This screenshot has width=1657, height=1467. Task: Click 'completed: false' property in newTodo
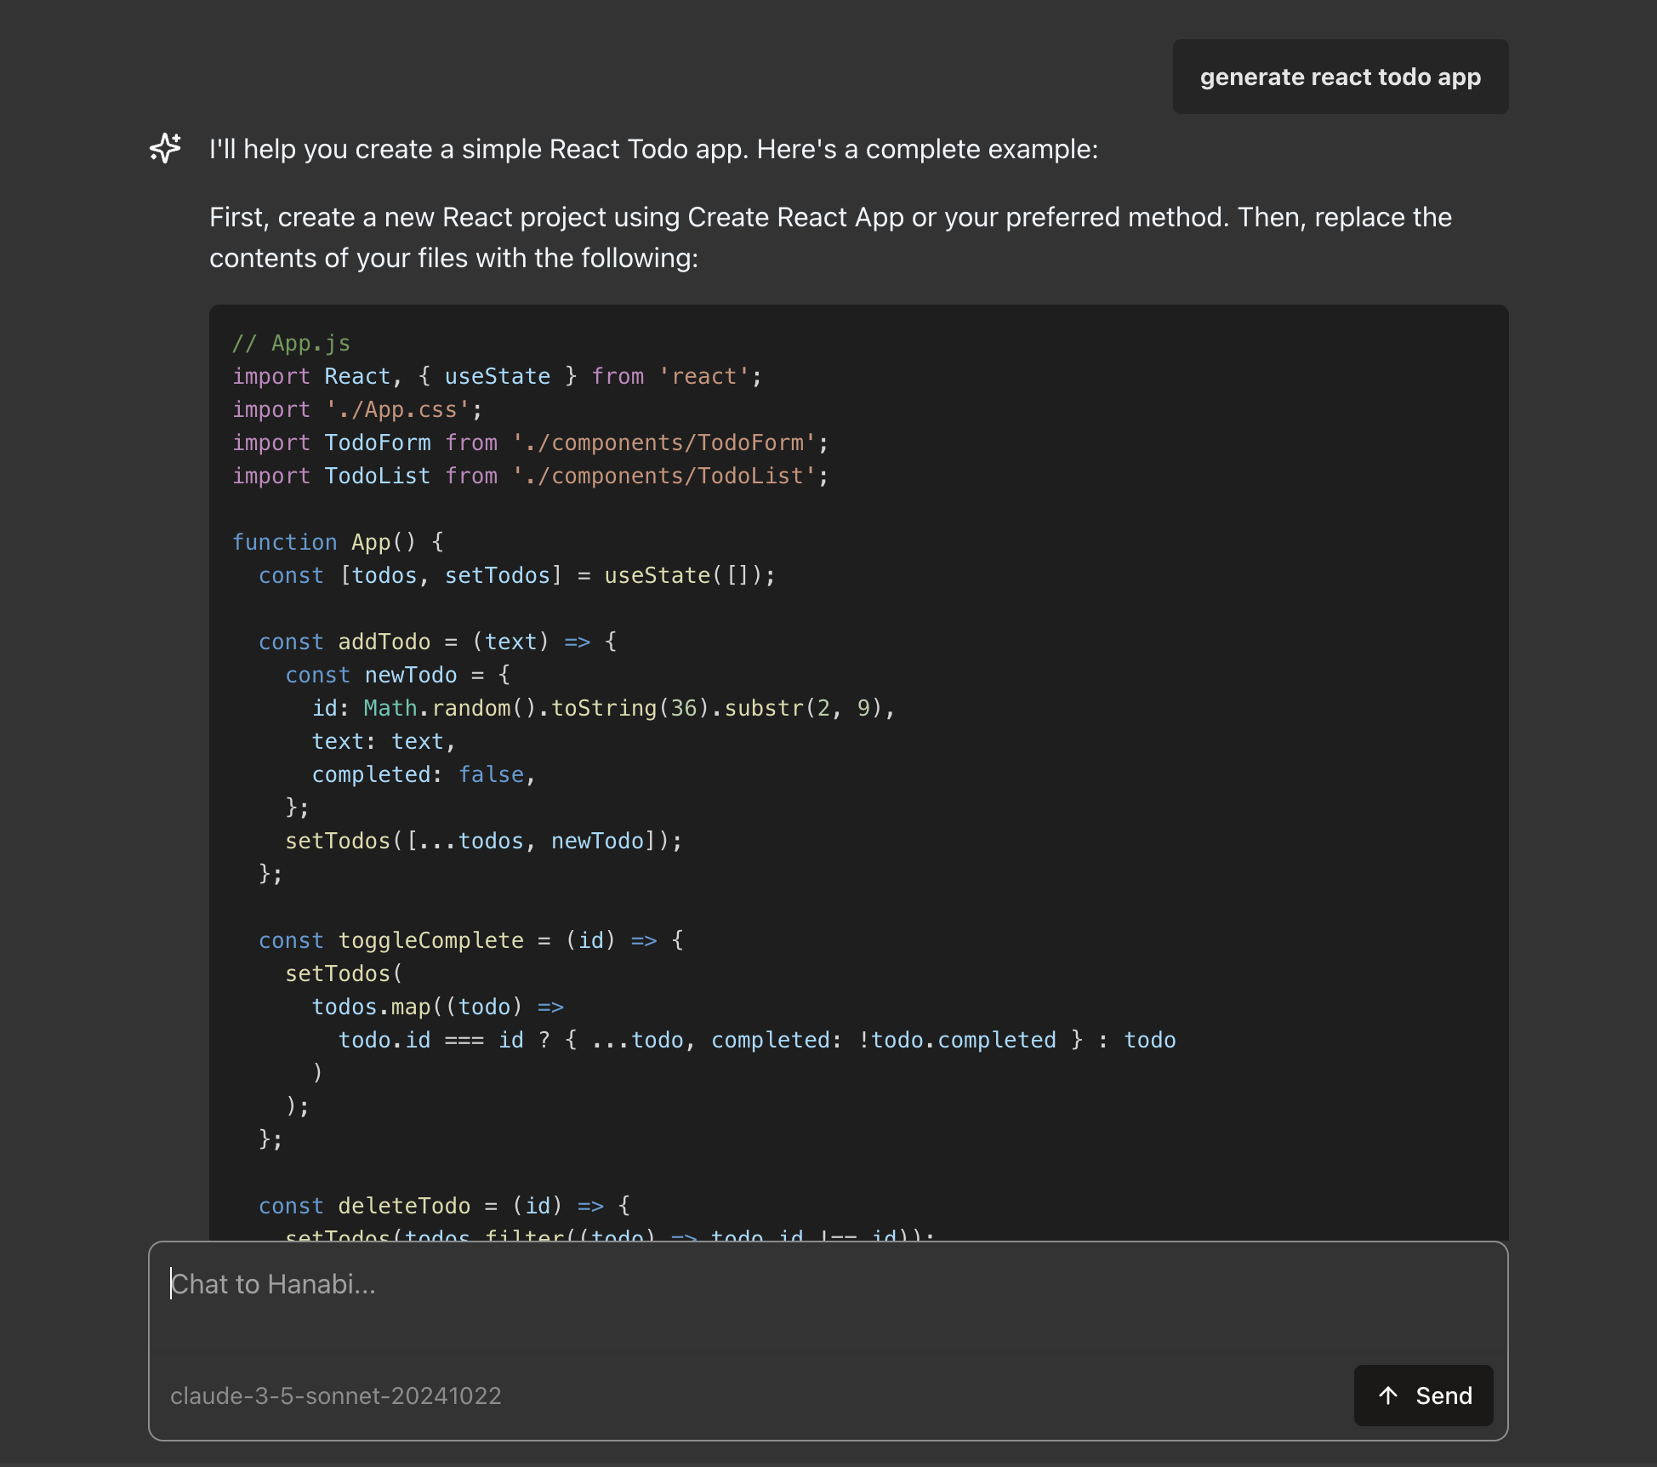coord(423,773)
